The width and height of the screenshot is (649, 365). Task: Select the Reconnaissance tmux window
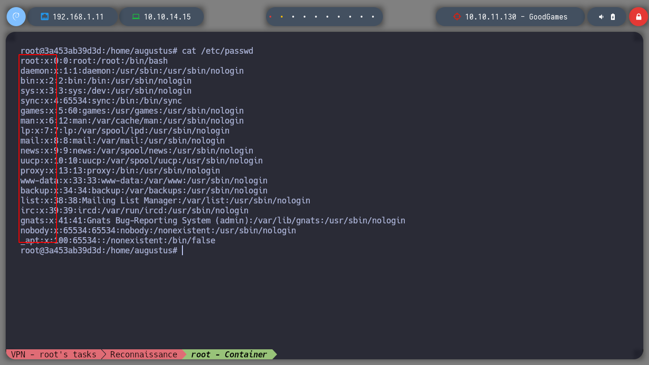pos(143,355)
